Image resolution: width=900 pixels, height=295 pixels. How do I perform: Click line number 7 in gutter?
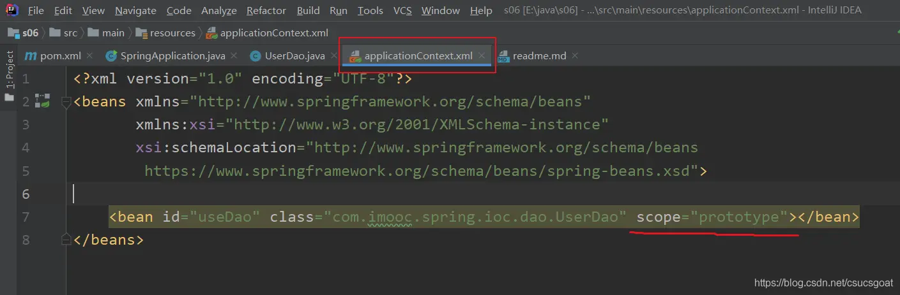coord(26,217)
